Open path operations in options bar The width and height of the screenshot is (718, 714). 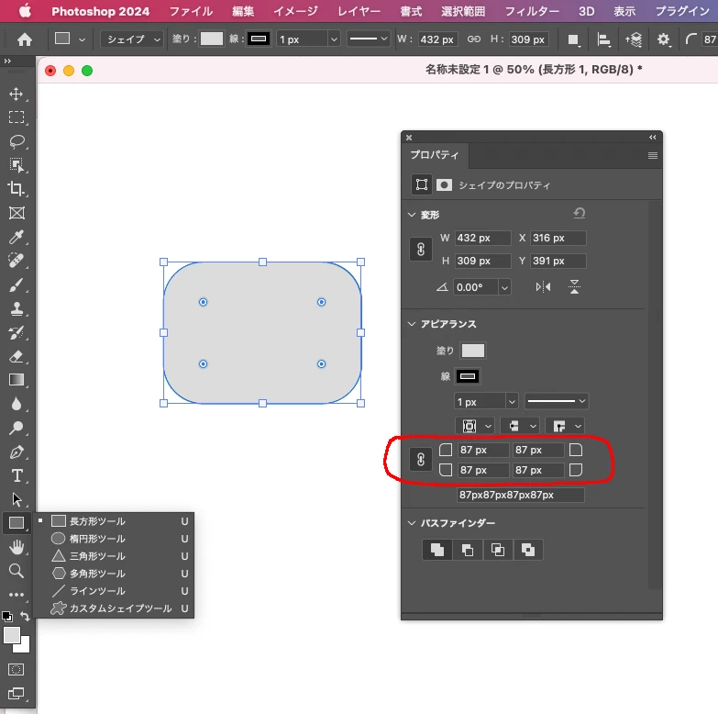[573, 39]
